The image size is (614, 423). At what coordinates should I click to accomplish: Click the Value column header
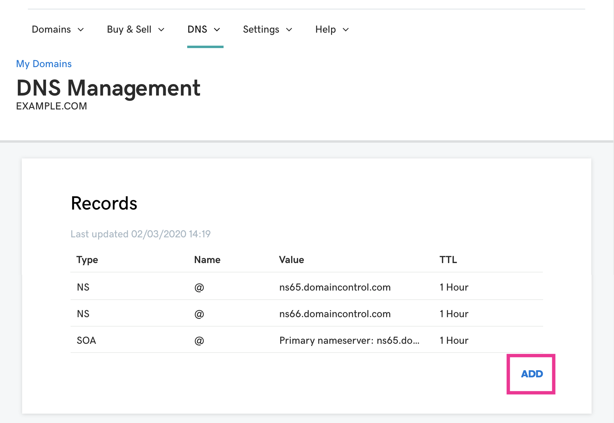291,260
